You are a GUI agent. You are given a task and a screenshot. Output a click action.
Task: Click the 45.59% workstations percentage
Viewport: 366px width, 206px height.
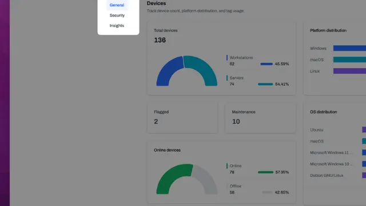coord(282,64)
